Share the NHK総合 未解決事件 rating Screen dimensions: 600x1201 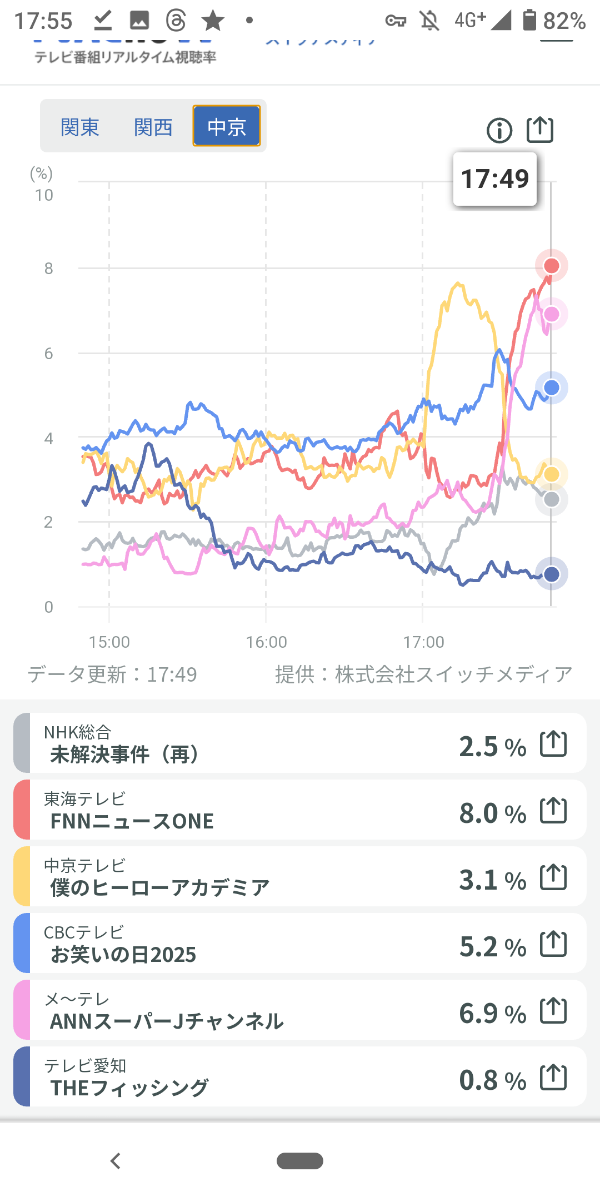pos(553,744)
